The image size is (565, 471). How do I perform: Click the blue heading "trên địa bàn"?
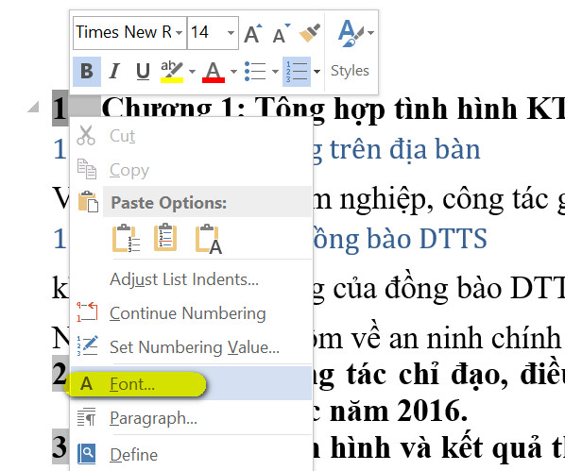405,149
